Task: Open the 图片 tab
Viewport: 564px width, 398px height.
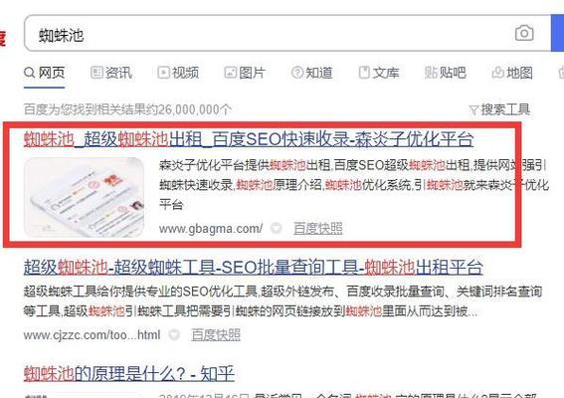Action: coord(245,73)
